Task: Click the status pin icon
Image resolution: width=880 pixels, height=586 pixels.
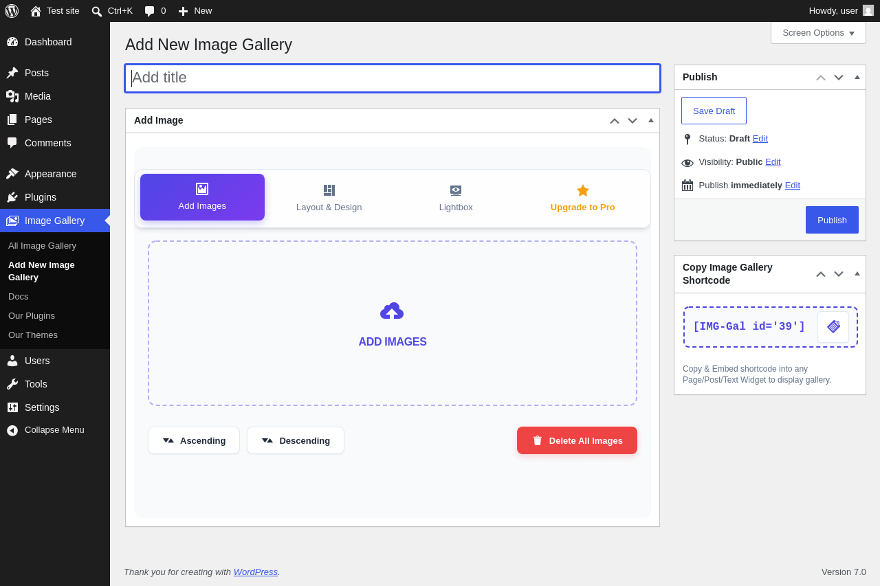Action: (x=687, y=139)
